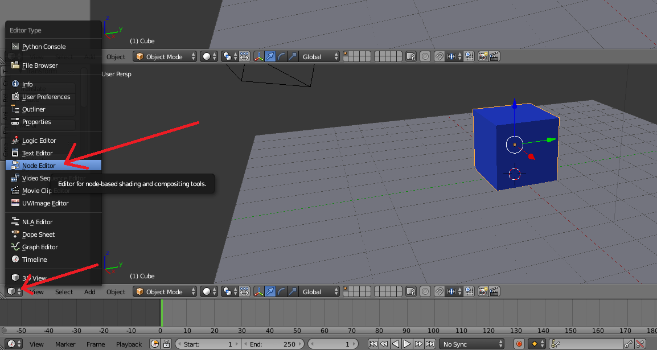Pick NLA Editor from the list

point(53,222)
